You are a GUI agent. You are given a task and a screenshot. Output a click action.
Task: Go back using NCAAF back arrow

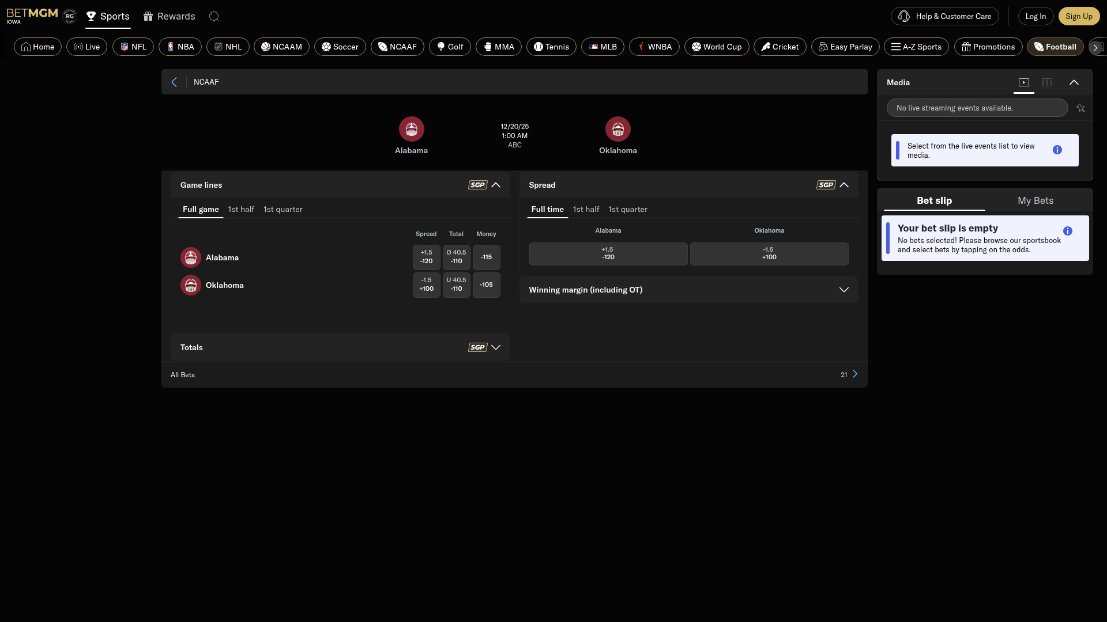coord(174,82)
